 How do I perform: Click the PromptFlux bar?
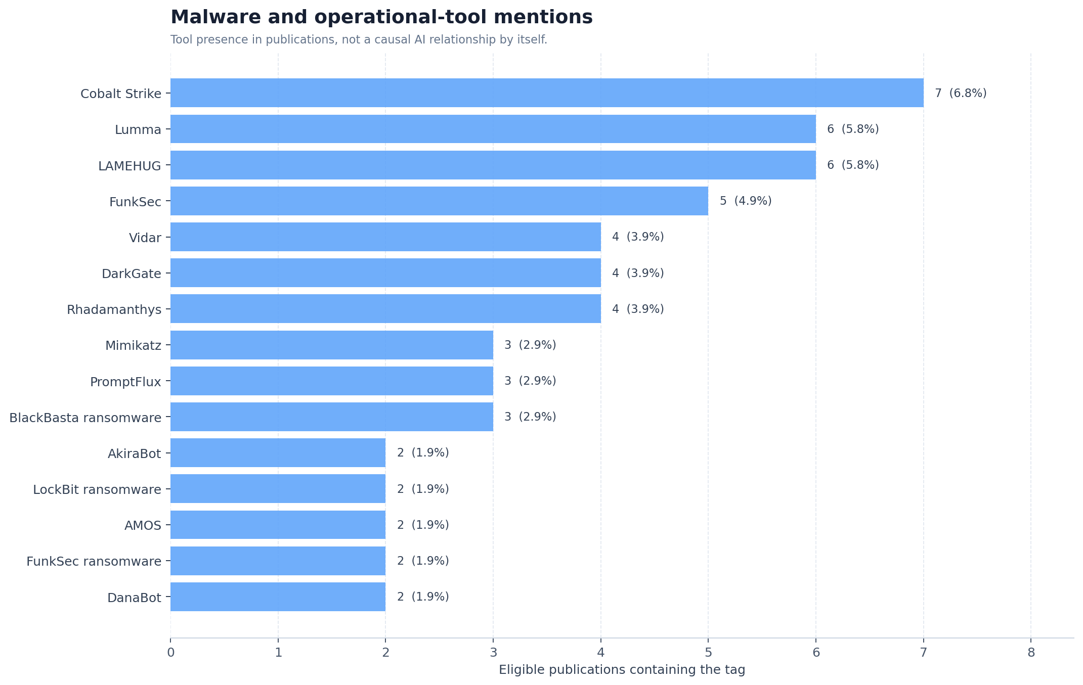[332, 381]
